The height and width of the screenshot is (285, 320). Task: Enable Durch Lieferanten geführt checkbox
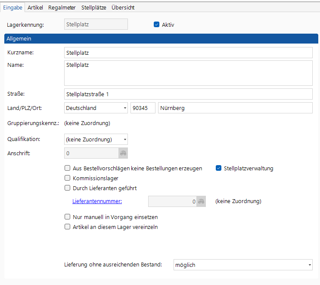point(67,188)
